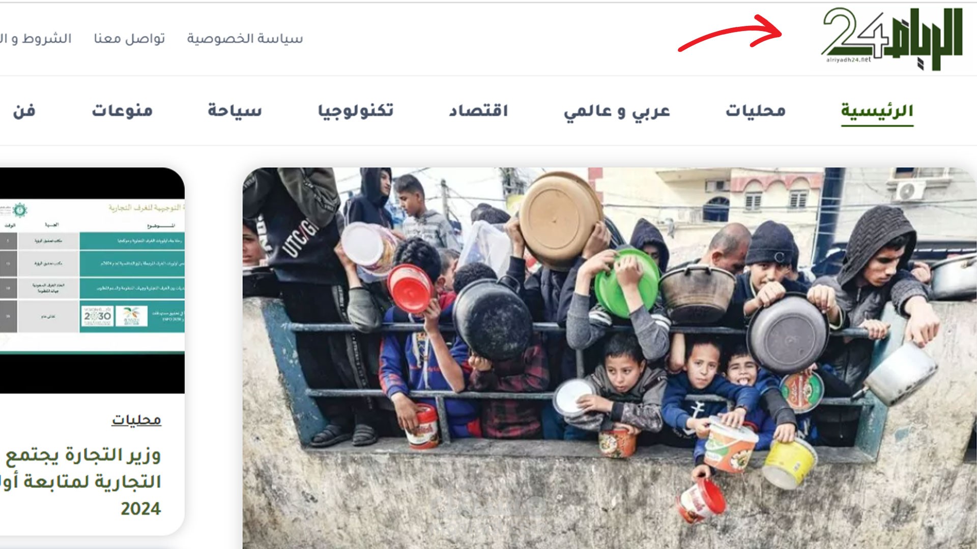
Task: Navigate to the تكنولوجيا section
Action: 356,110
